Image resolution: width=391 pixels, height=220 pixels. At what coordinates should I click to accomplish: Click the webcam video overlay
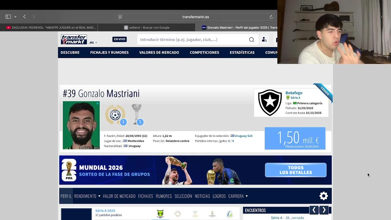(334, 32)
